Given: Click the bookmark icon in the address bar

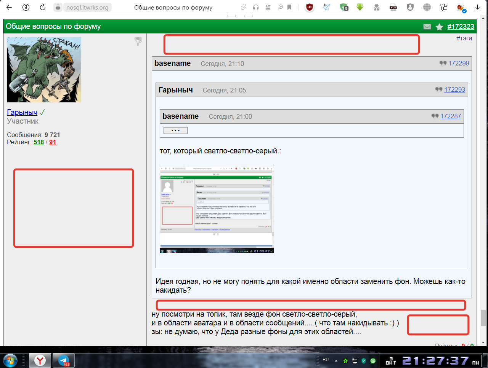Looking at the screenshot, I should coord(289,7).
